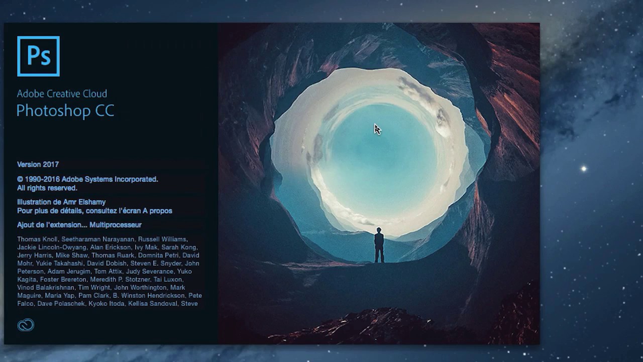Click the Creative Cloud logo icon

26,325
